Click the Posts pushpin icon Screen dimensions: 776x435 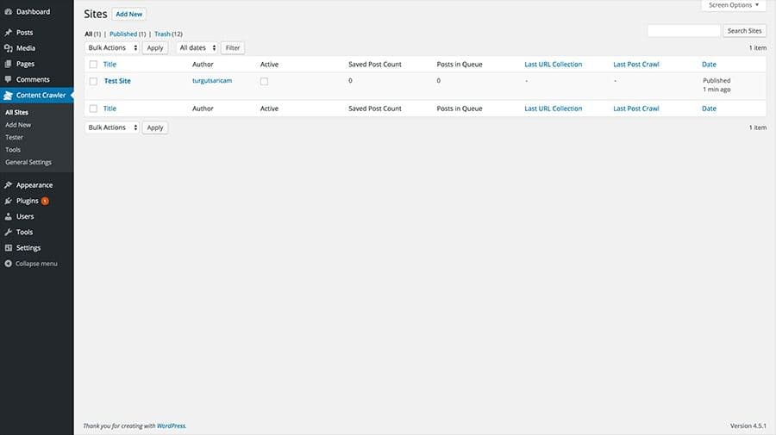9,32
